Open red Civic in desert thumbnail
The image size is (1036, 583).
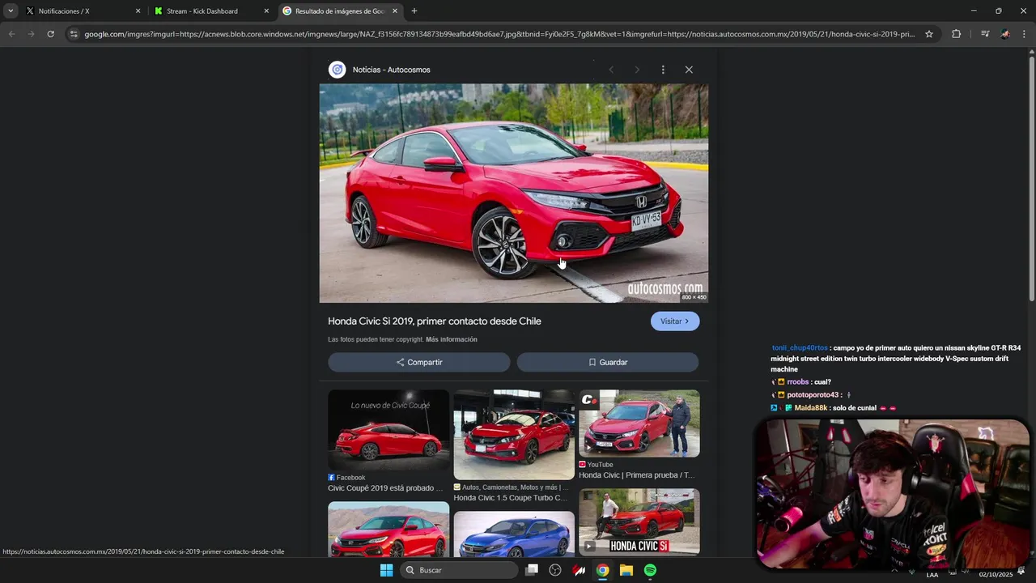click(x=388, y=529)
